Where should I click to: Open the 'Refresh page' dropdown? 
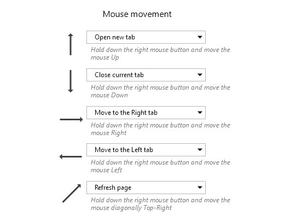point(146,188)
